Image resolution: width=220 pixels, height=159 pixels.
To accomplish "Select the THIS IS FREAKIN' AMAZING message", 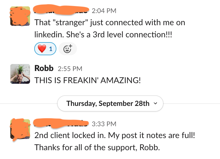I will tap(88, 80).
